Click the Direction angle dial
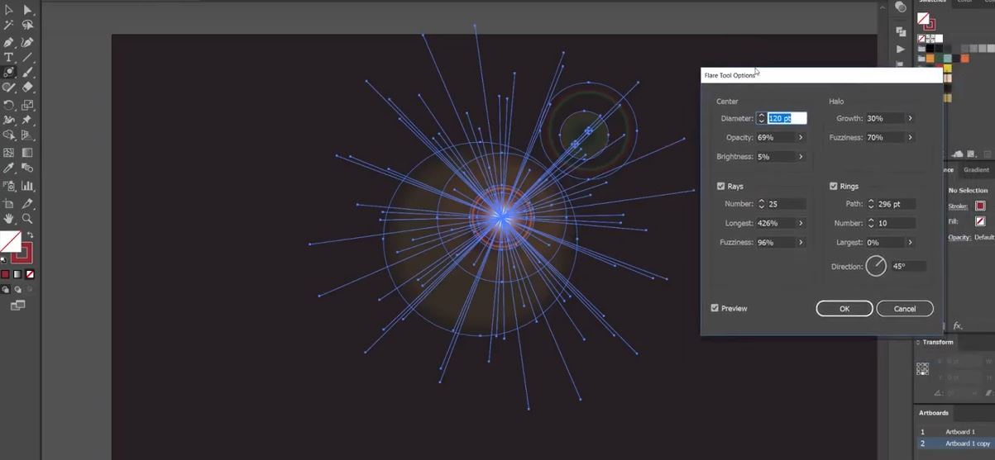Viewport: 995px width, 460px height. pyautogui.click(x=876, y=266)
